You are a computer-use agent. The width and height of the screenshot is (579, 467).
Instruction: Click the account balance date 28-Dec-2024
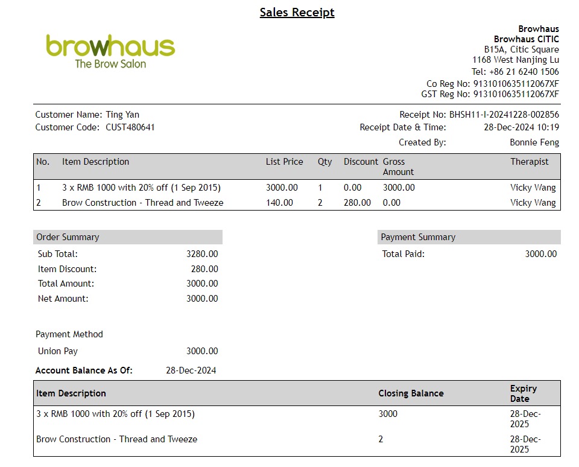191,370
